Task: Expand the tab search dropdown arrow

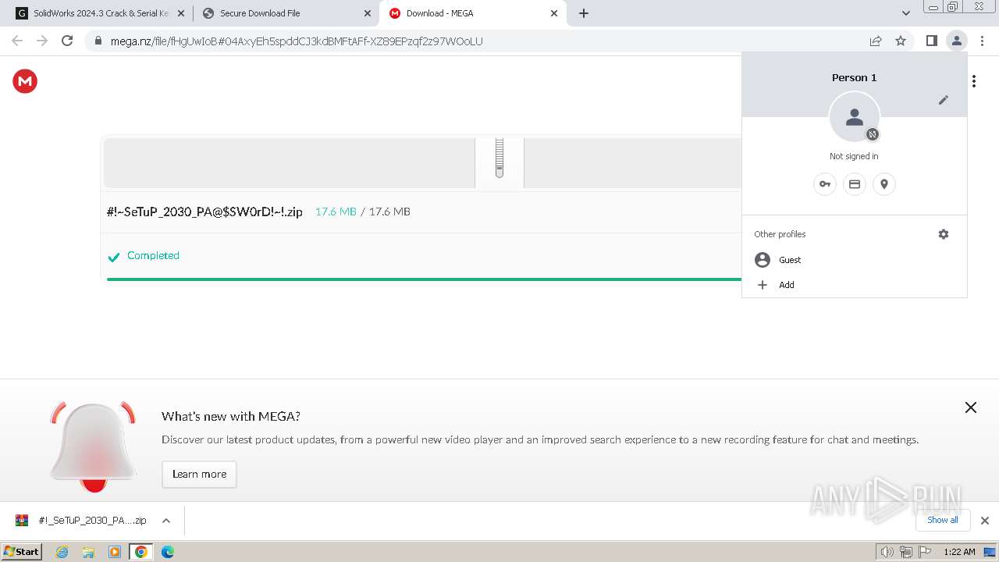Action: (x=906, y=13)
